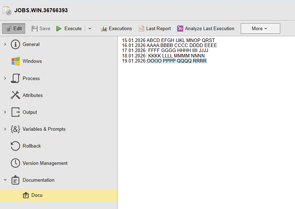Select the Variables & Prompts braces icon

pyautogui.click(x=15, y=129)
